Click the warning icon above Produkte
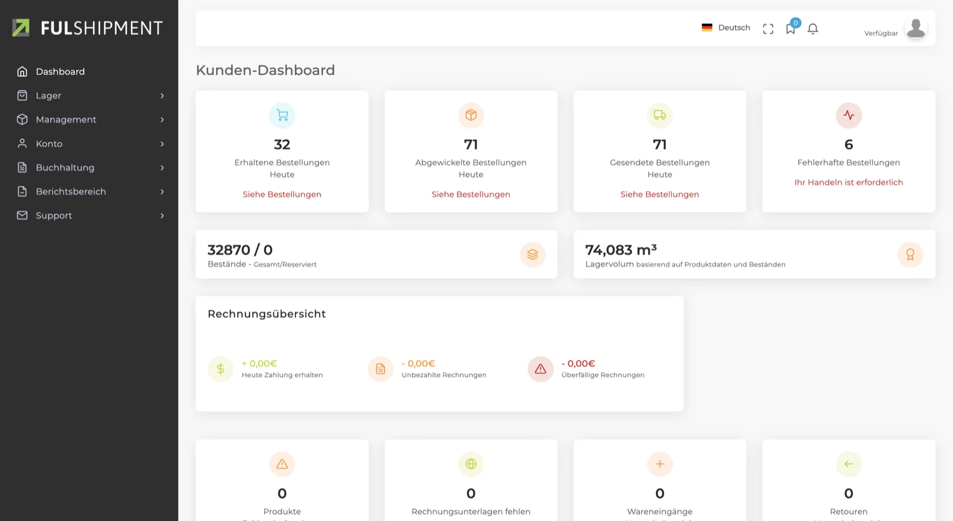This screenshot has height=521, width=953. pos(282,464)
